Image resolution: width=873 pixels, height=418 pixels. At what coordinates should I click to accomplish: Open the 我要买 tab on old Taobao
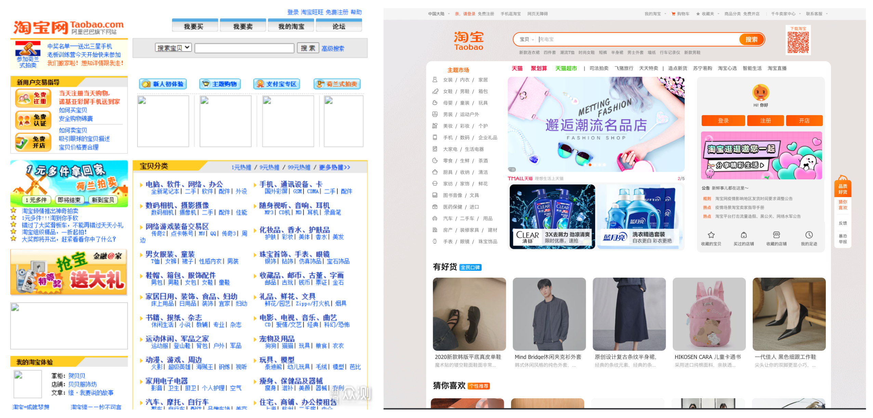(195, 26)
